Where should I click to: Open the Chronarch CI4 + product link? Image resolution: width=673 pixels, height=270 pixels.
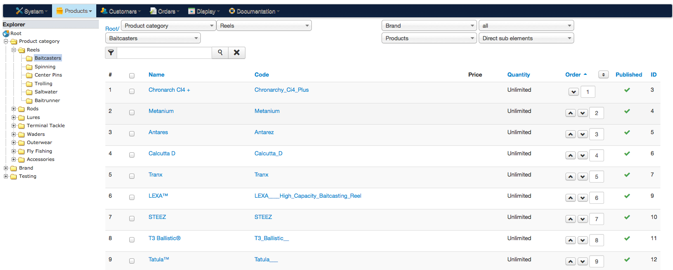[169, 90]
